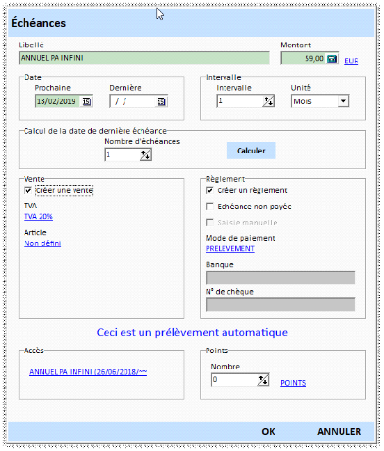Confirm the dialog with OK
384x451 pixels.
click(268, 432)
